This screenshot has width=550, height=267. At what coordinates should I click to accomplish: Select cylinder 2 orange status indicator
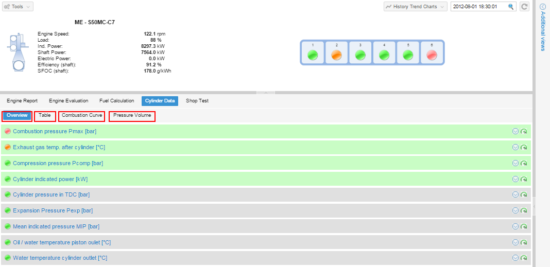[336, 55]
